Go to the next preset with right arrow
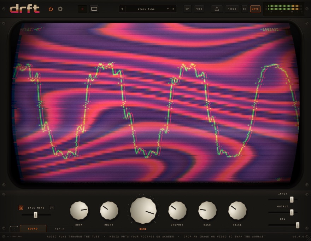This screenshot has width=311, height=241. click(x=174, y=9)
